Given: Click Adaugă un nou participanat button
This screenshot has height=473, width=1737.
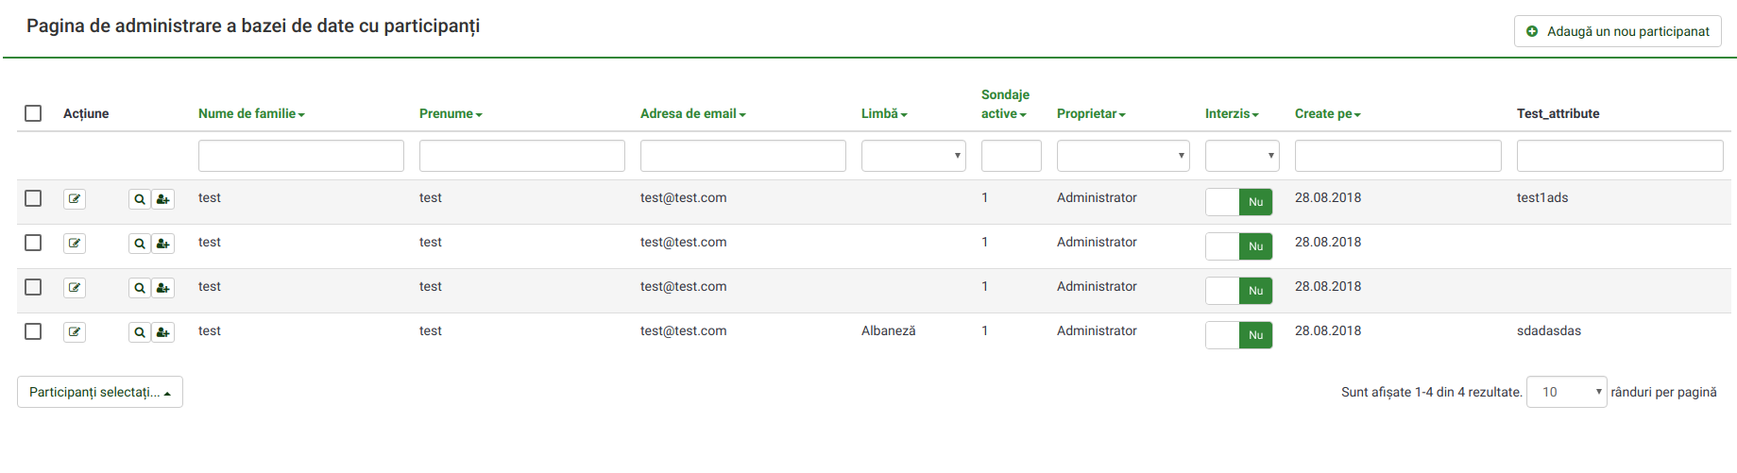Looking at the screenshot, I should click(1617, 31).
